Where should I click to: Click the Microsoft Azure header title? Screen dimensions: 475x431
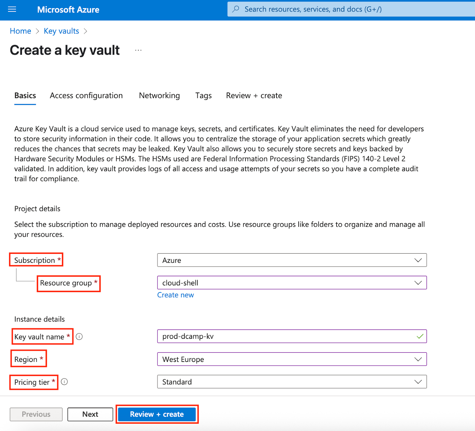68,9
